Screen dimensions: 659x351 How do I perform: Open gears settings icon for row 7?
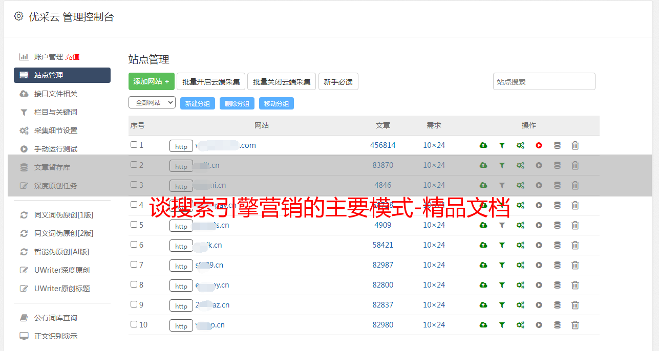(520, 265)
